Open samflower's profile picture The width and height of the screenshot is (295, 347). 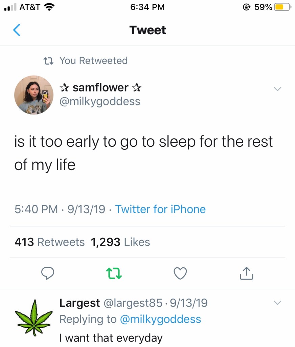pos(33,95)
